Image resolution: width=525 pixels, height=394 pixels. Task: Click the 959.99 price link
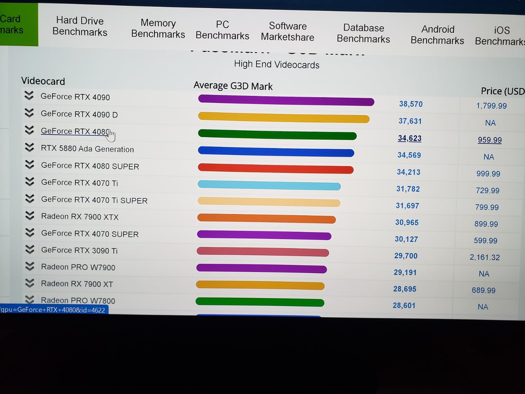point(489,140)
